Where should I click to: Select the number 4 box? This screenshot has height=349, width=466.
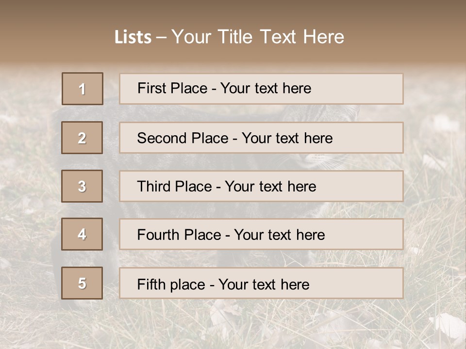click(83, 234)
